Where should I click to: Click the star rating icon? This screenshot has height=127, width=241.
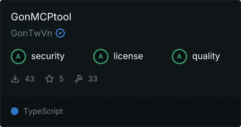coord(49,79)
